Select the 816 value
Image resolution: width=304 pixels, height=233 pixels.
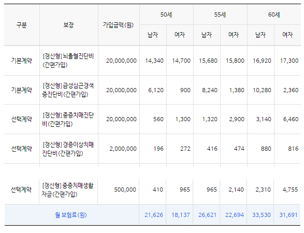pyautogui.click(x=293, y=149)
